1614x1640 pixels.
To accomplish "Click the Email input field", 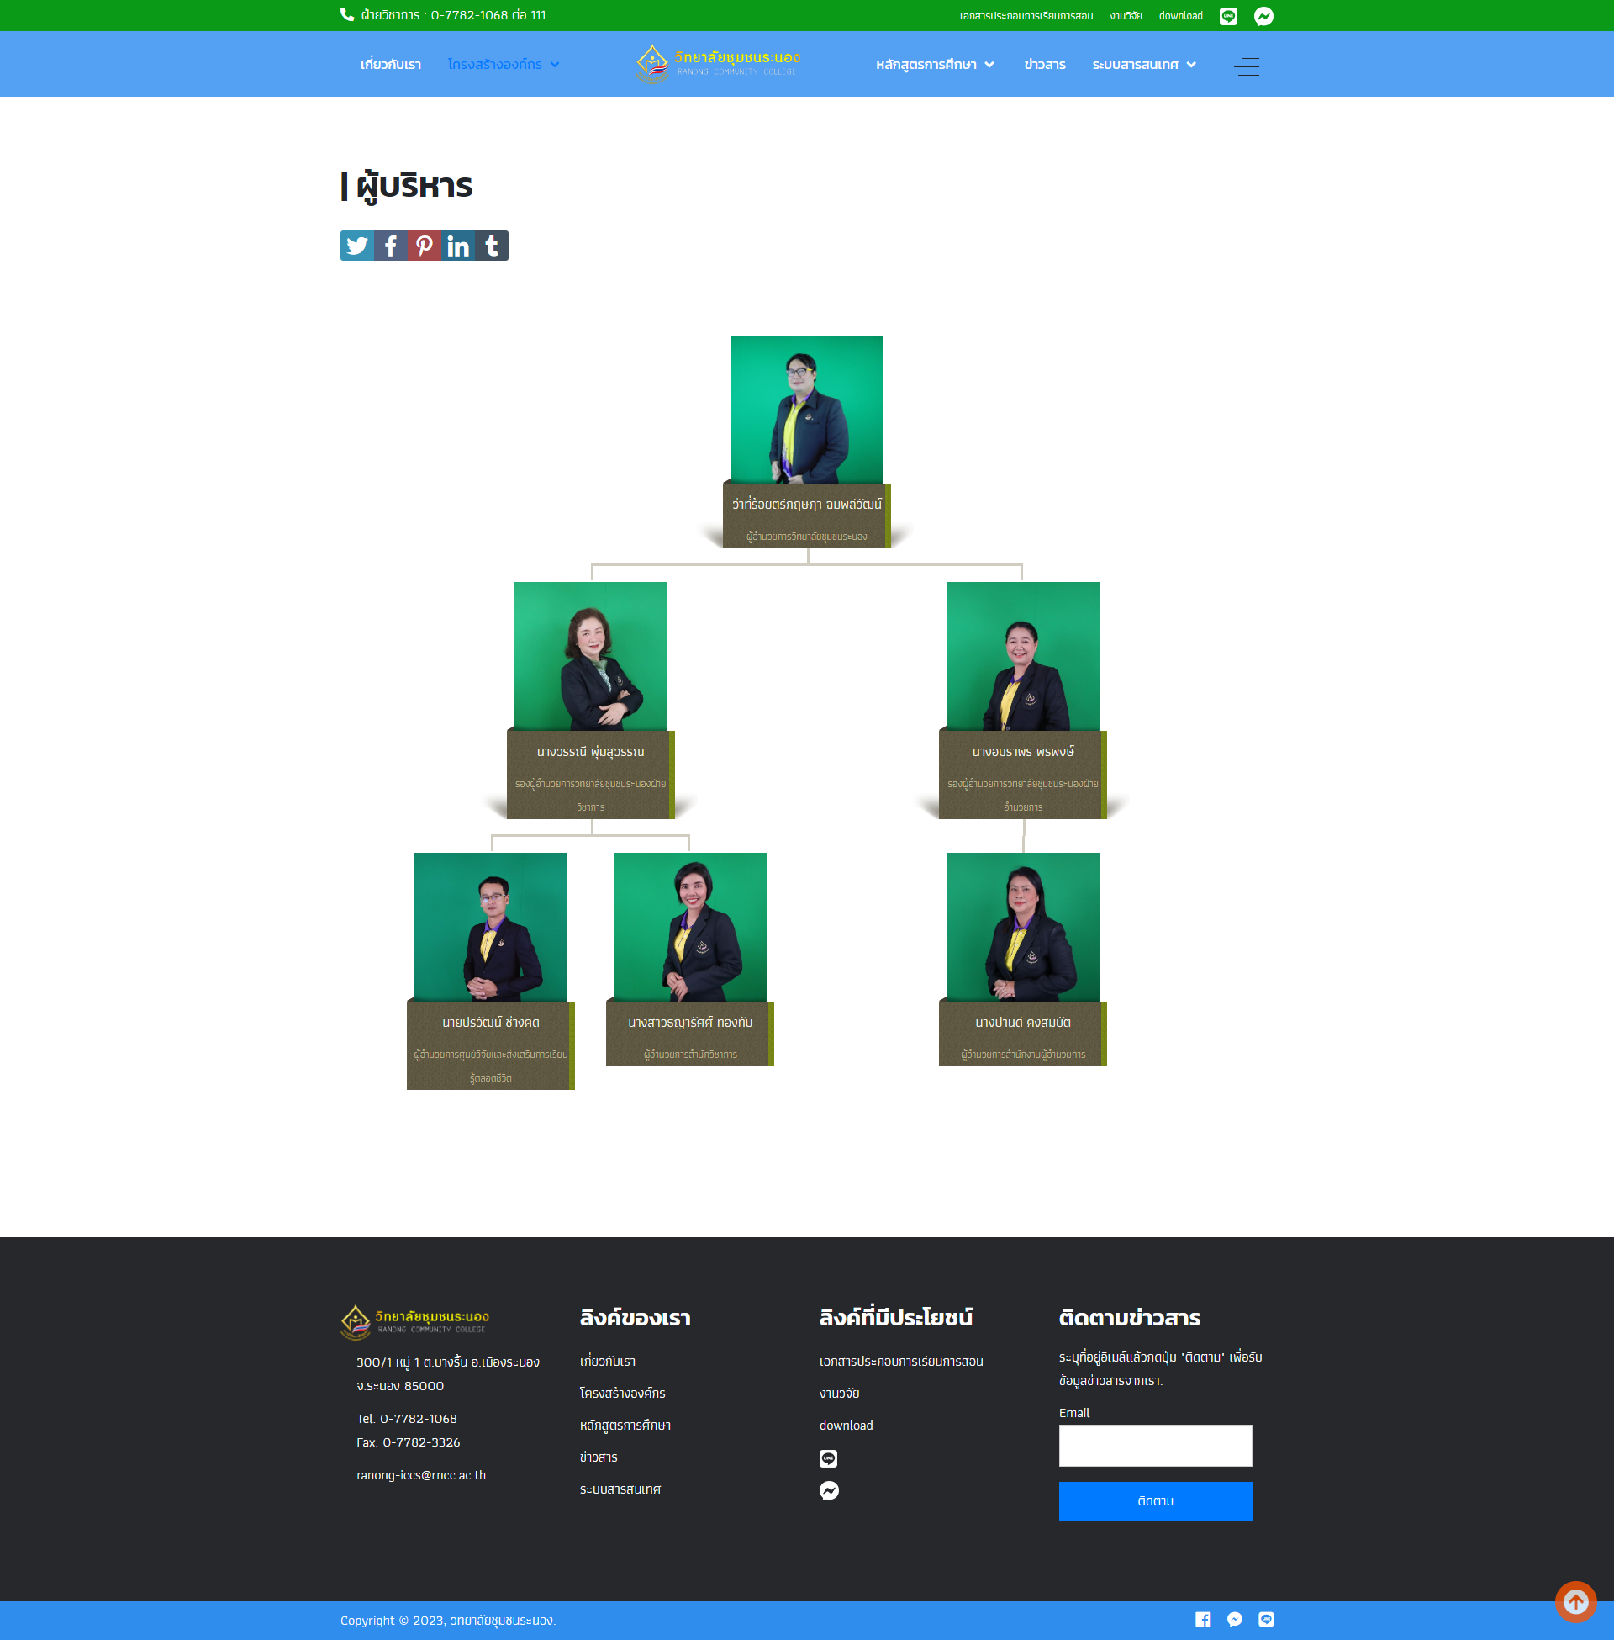I will click(x=1154, y=1445).
